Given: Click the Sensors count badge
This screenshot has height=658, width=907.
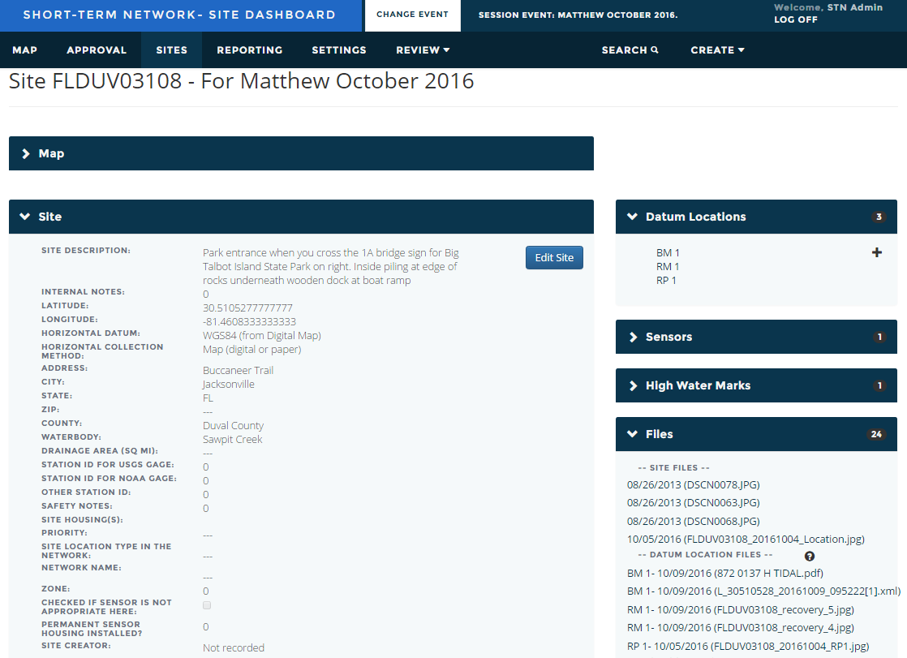Looking at the screenshot, I should click(x=880, y=337).
